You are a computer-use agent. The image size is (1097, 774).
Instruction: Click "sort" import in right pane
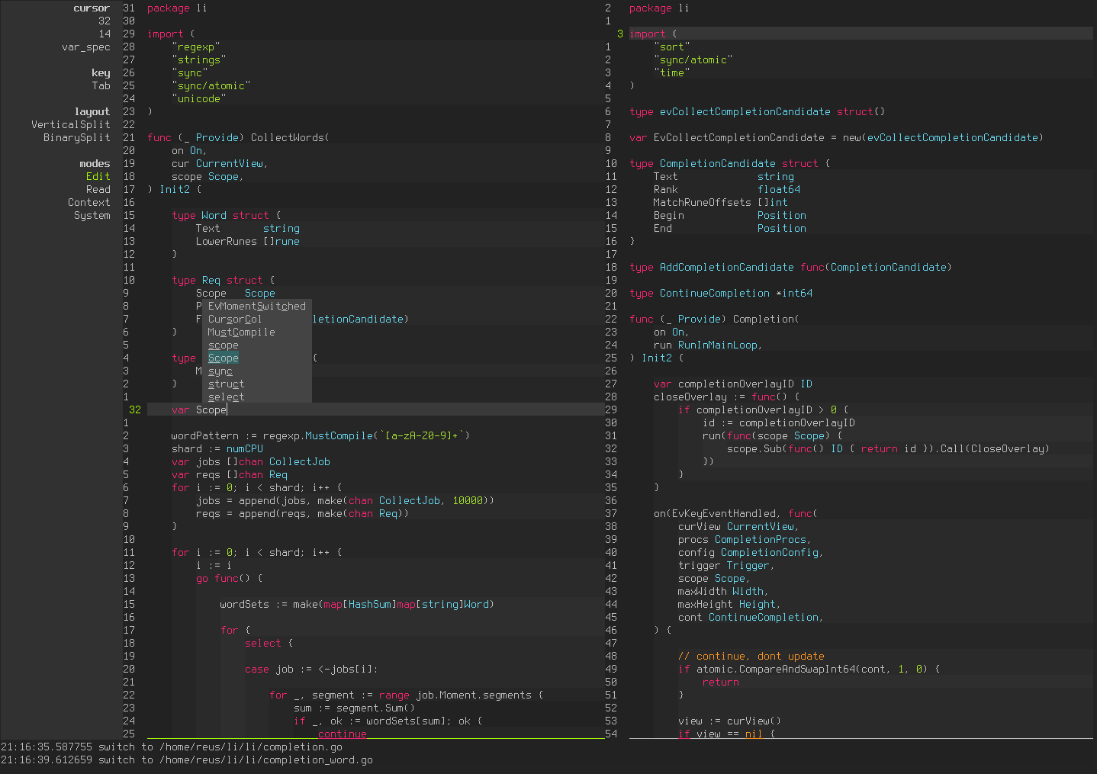pyautogui.click(x=671, y=47)
